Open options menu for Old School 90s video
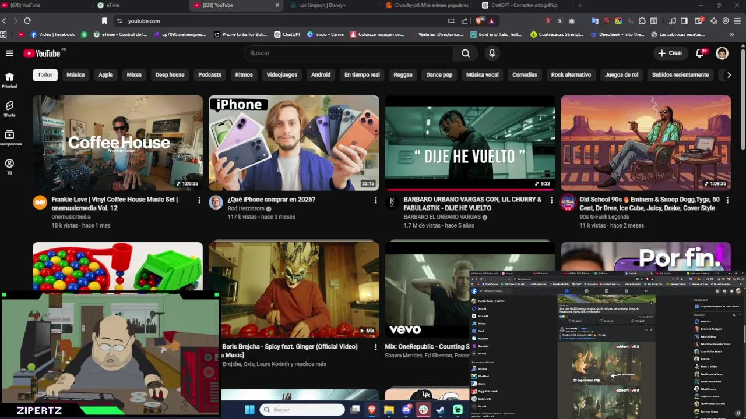This screenshot has height=419, width=746. click(727, 200)
